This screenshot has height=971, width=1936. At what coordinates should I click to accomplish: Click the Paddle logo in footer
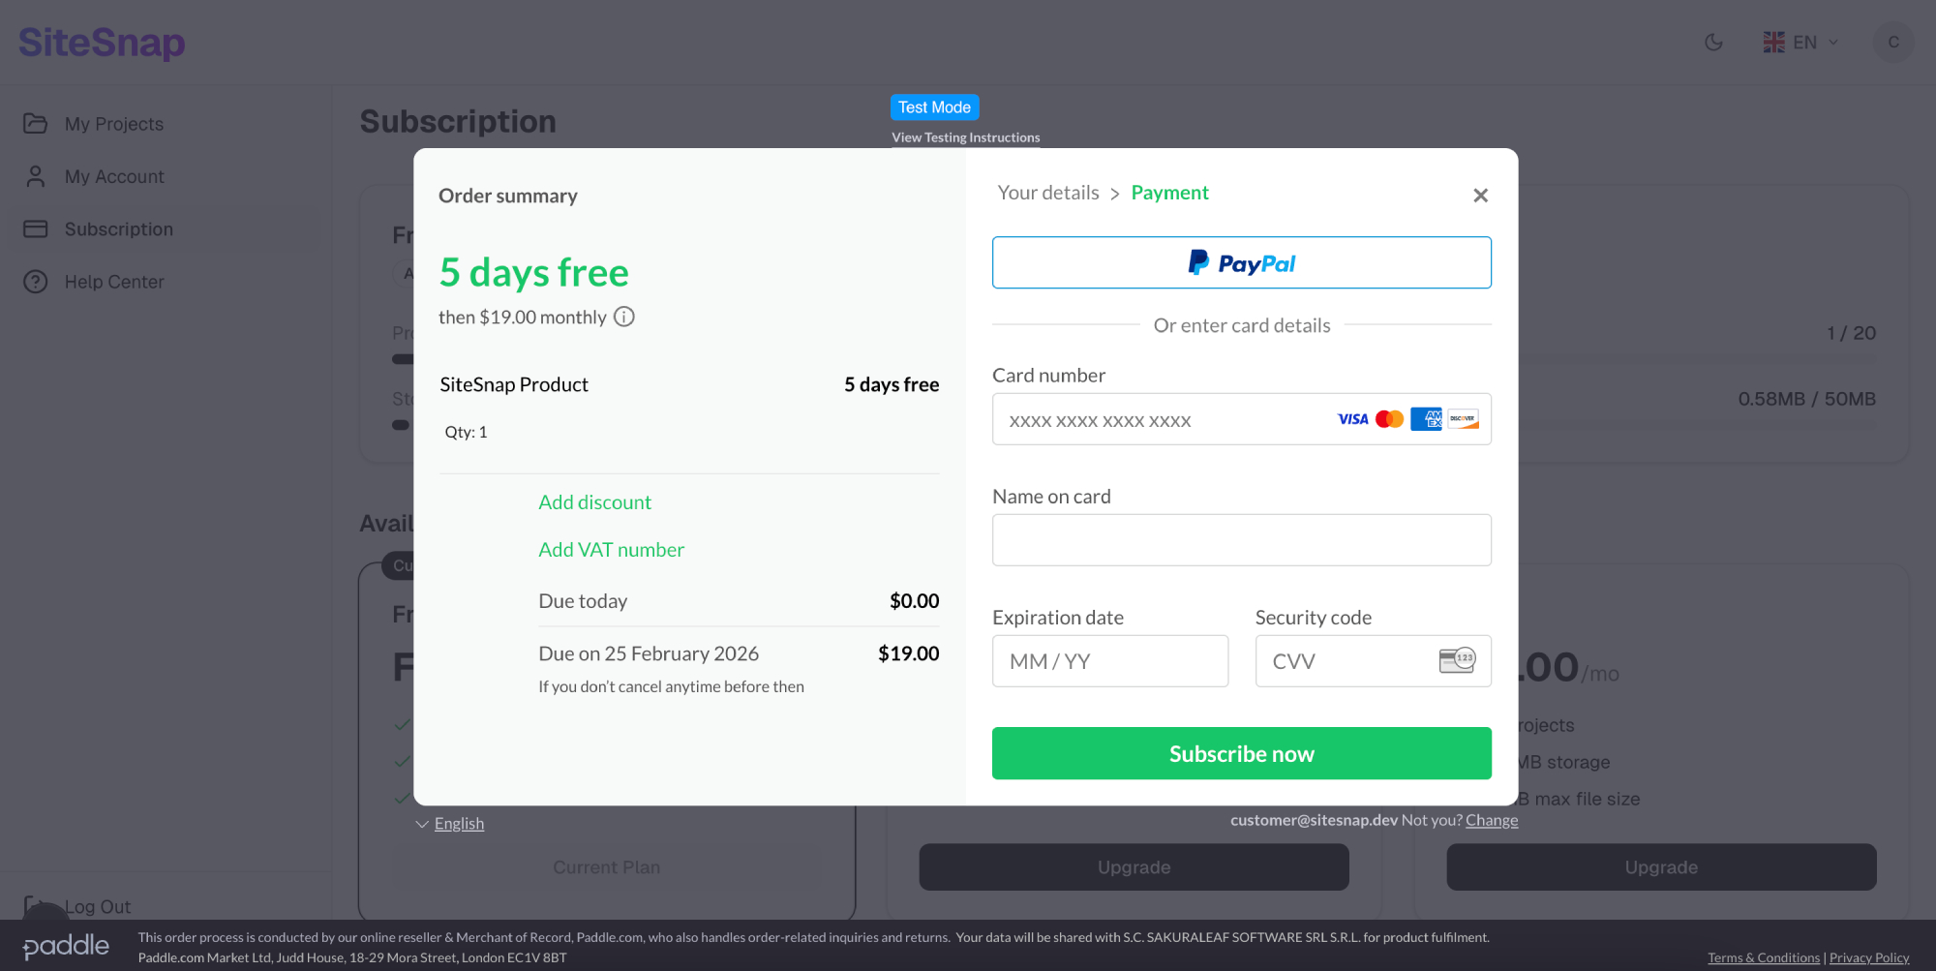[66, 946]
